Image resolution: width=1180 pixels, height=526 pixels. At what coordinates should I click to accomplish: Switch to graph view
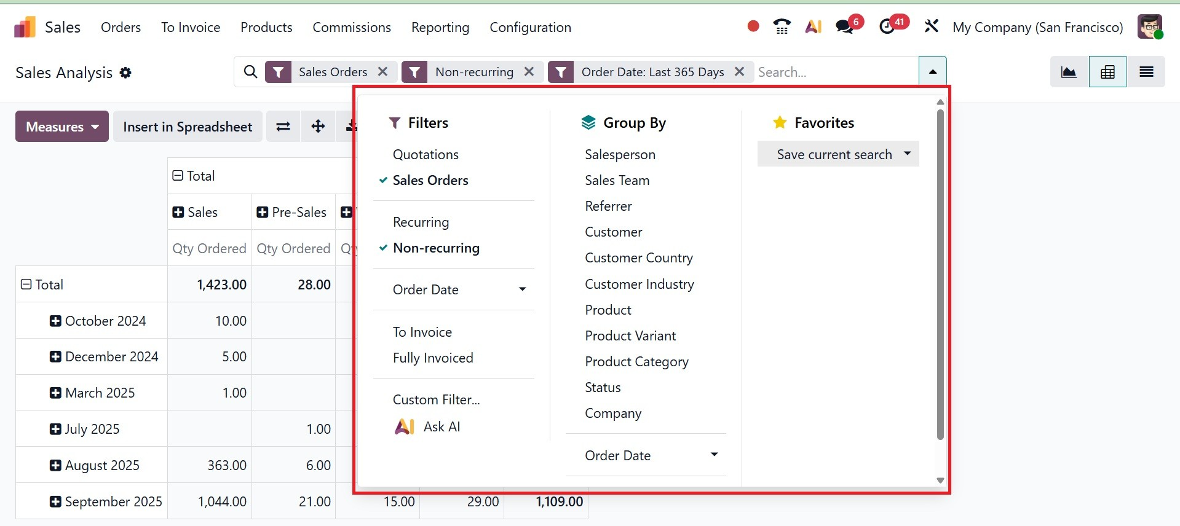(1069, 72)
